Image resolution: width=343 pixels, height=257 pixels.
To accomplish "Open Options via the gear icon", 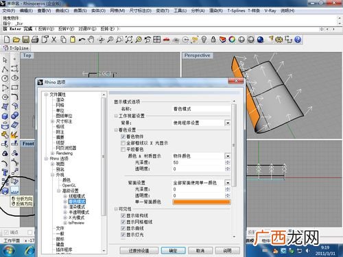I will (x=279, y=40).
